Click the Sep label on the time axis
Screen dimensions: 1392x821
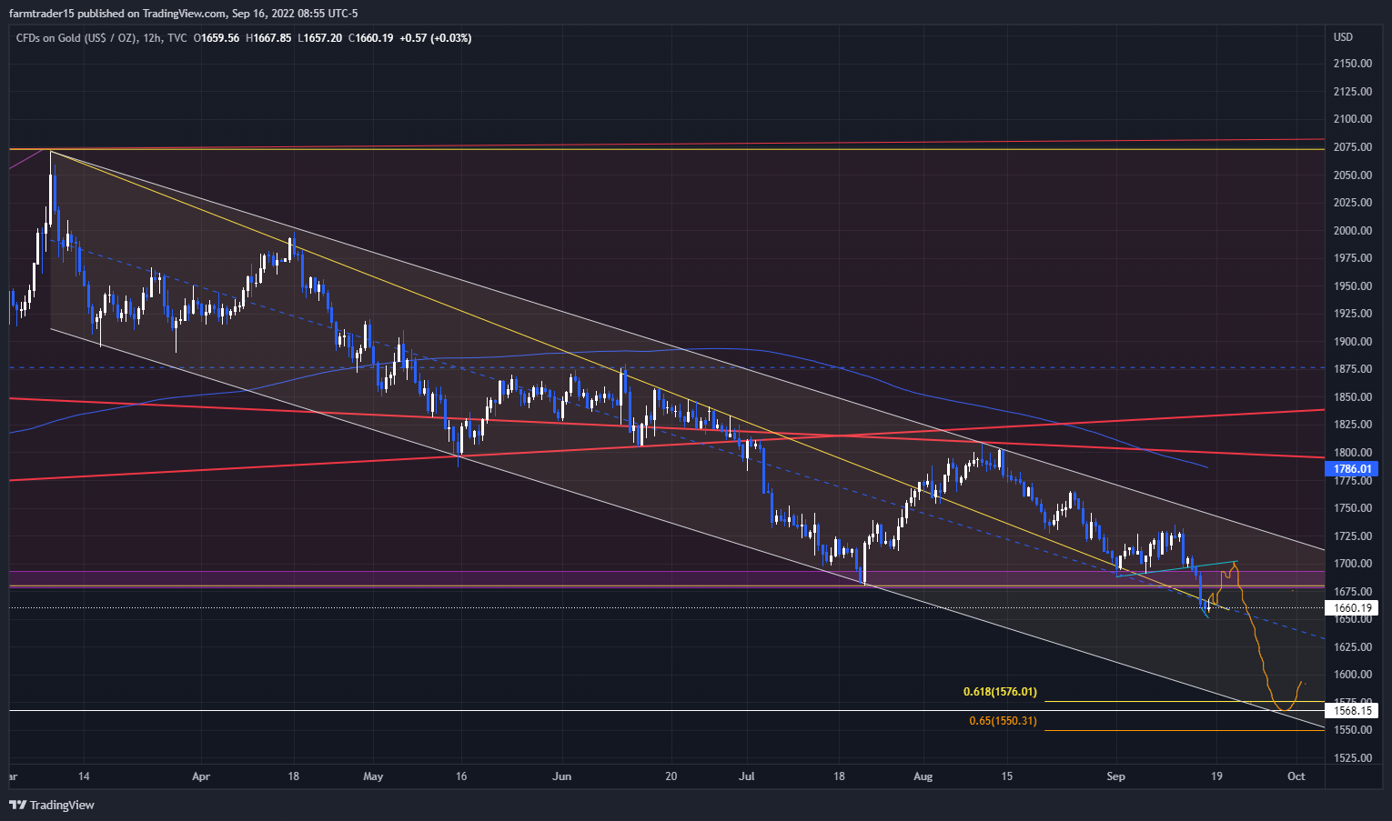point(1115,776)
